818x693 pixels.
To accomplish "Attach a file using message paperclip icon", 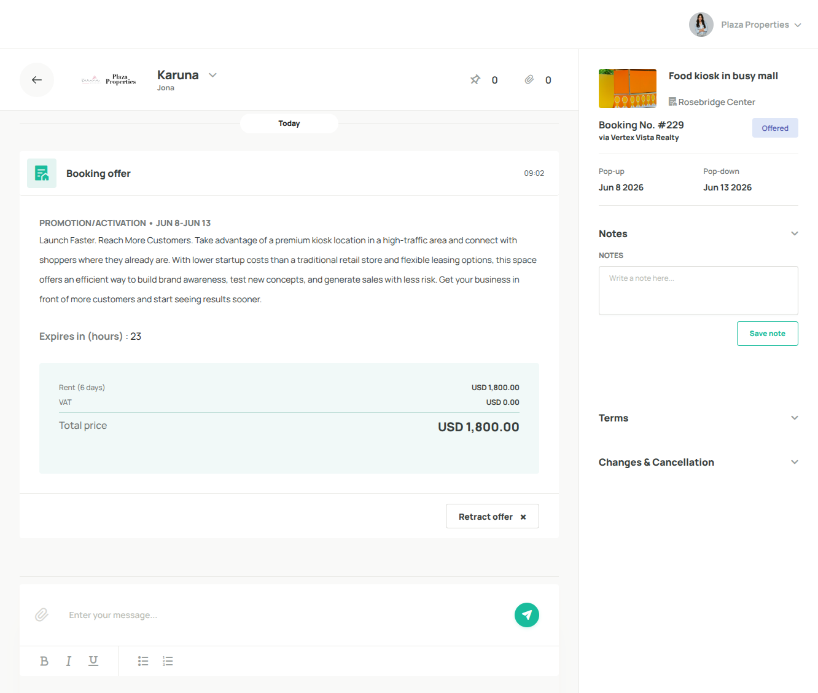I will [x=42, y=615].
